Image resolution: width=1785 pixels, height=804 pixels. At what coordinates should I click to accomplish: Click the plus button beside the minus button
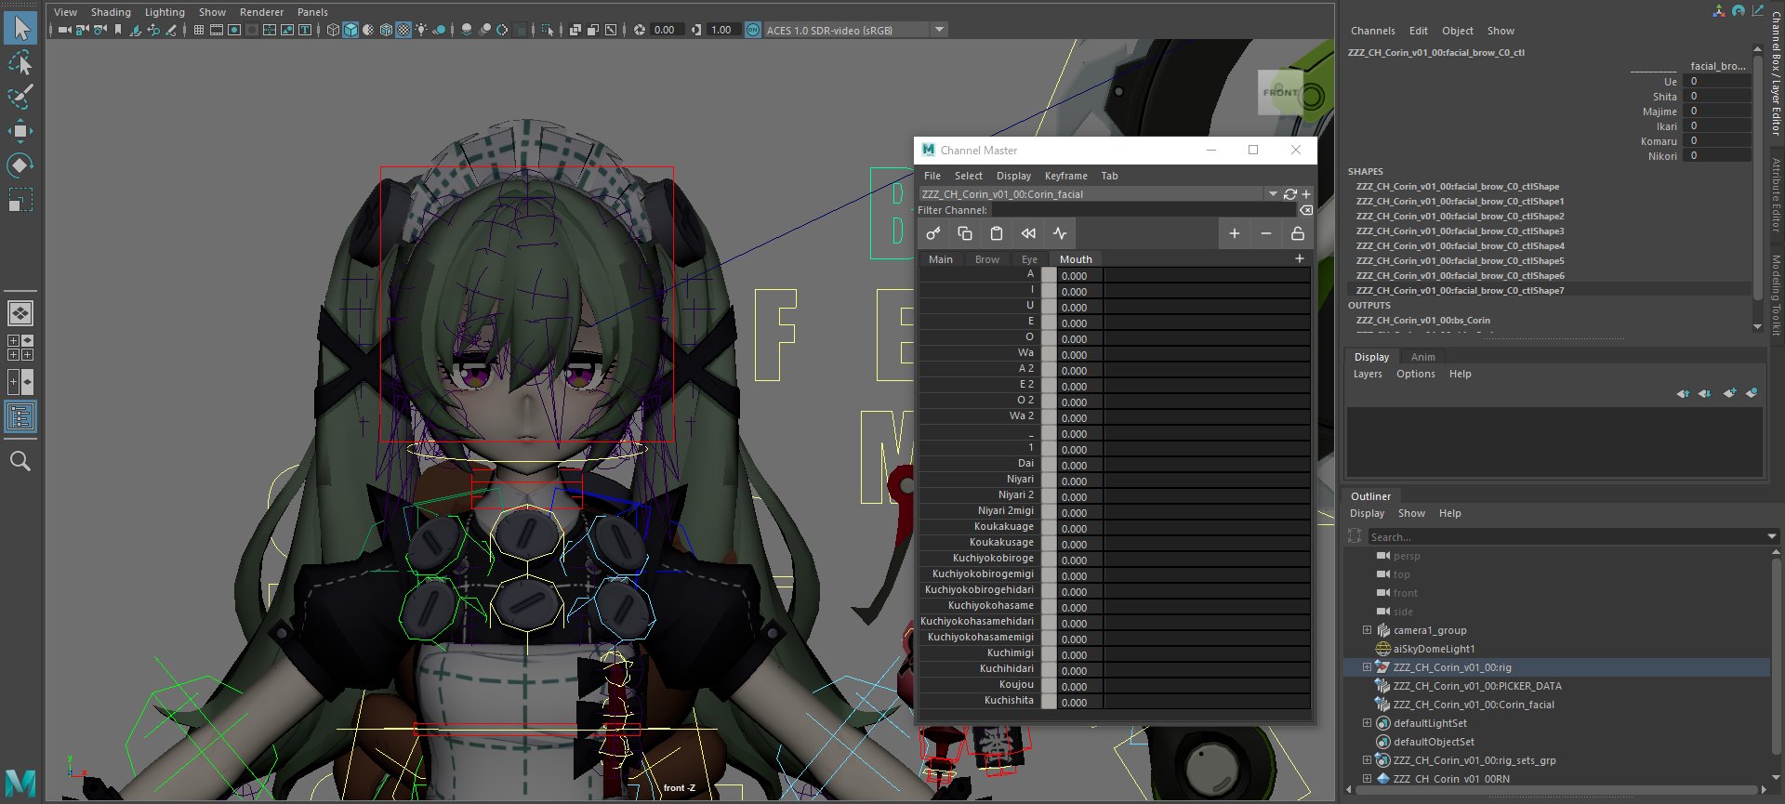[1235, 233]
